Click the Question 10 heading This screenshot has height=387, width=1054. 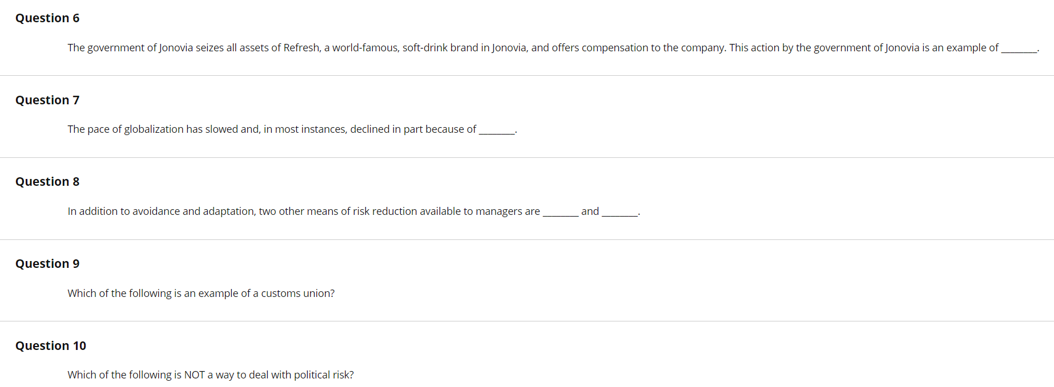51,346
